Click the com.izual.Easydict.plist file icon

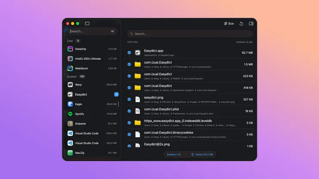click(138, 111)
